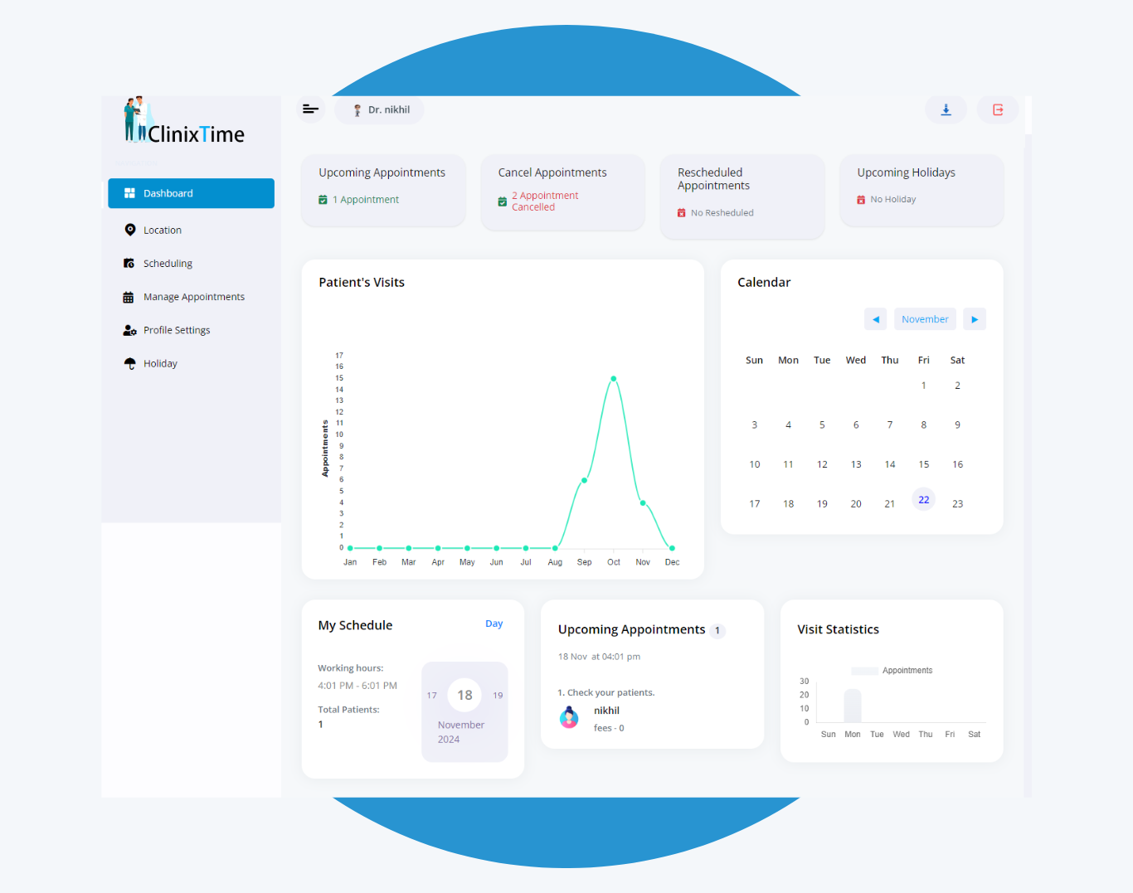Open the Scheduling sidebar item
Screen dimensions: 1133x893
pyautogui.click(x=168, y=264)
